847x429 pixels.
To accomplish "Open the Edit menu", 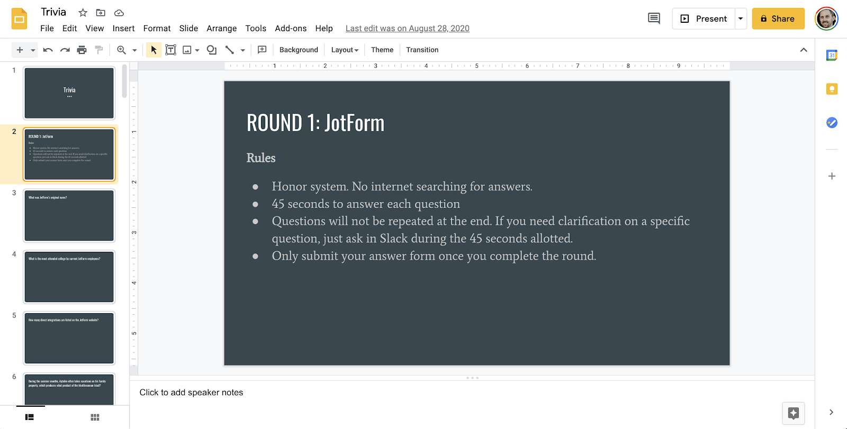I will point(69,29).
